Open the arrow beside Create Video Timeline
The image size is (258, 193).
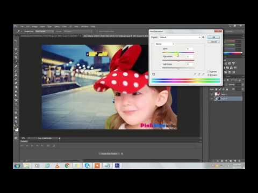coord(122,154)
